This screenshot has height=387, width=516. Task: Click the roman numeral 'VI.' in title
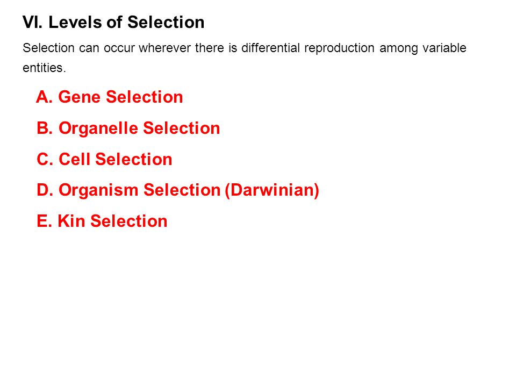pyautogui.click(x=33, y=23)
